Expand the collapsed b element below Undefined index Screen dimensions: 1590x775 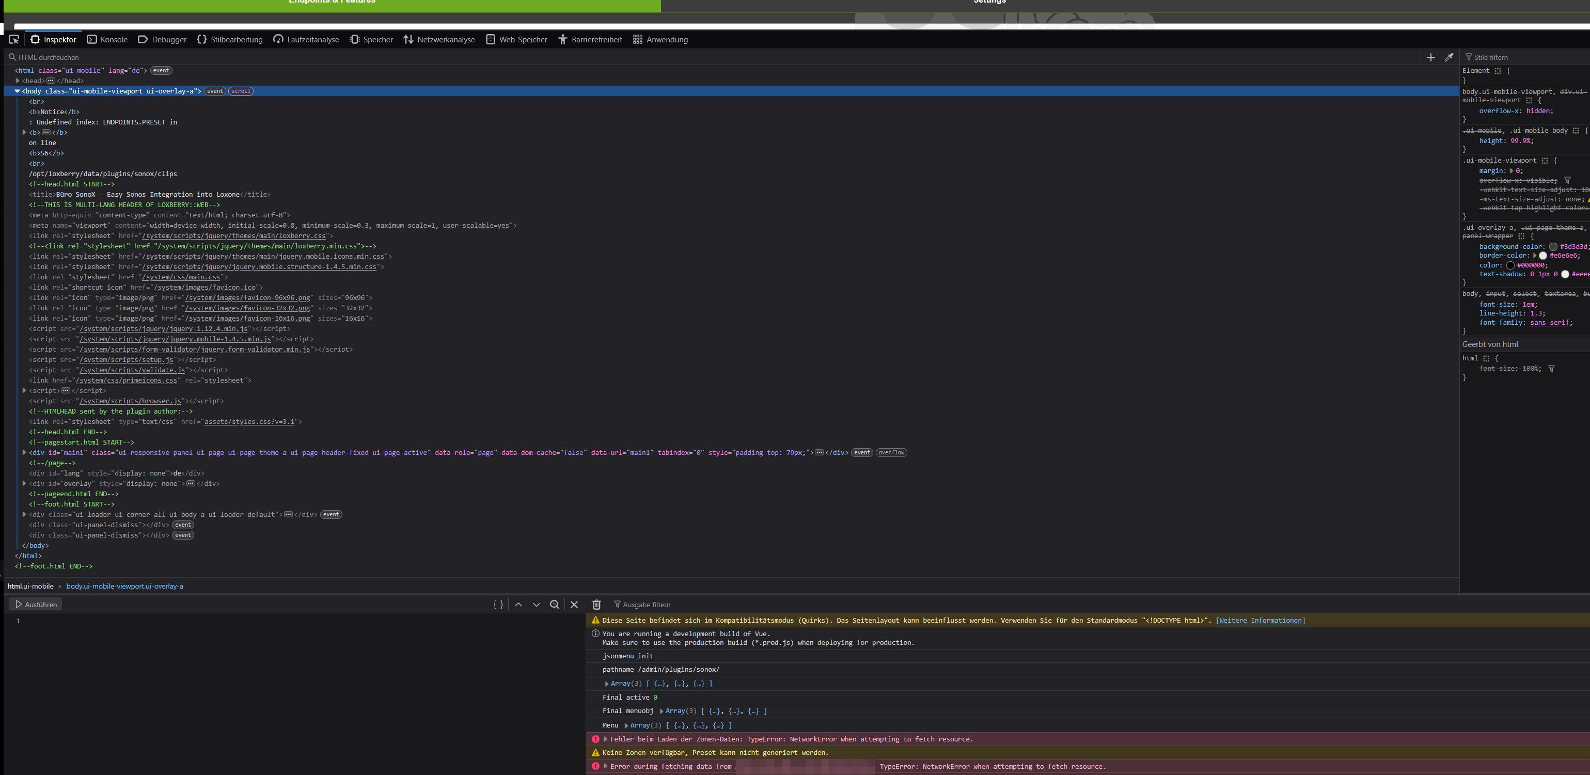click(x=25, y=133)
